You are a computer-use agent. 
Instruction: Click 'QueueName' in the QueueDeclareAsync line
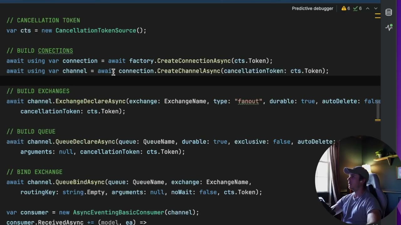(159, 142)
